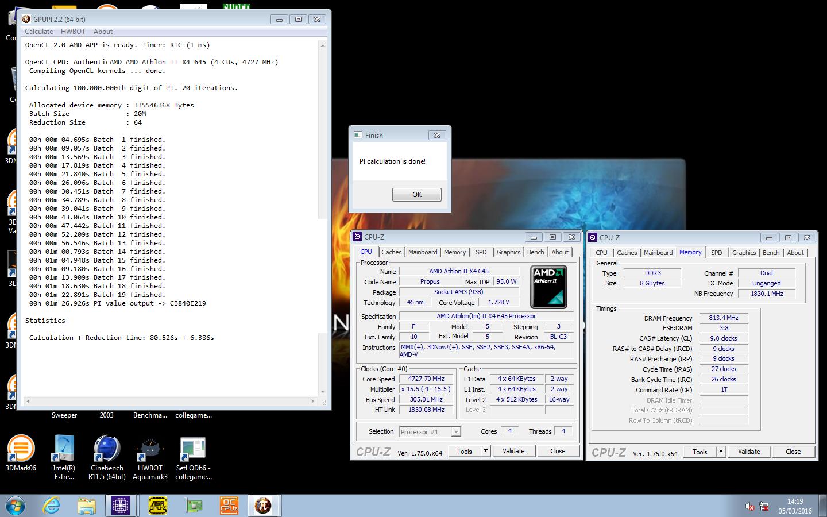Click Tools button in CPU-Z CPU window

pyautogui.click(x=465, y=451)
